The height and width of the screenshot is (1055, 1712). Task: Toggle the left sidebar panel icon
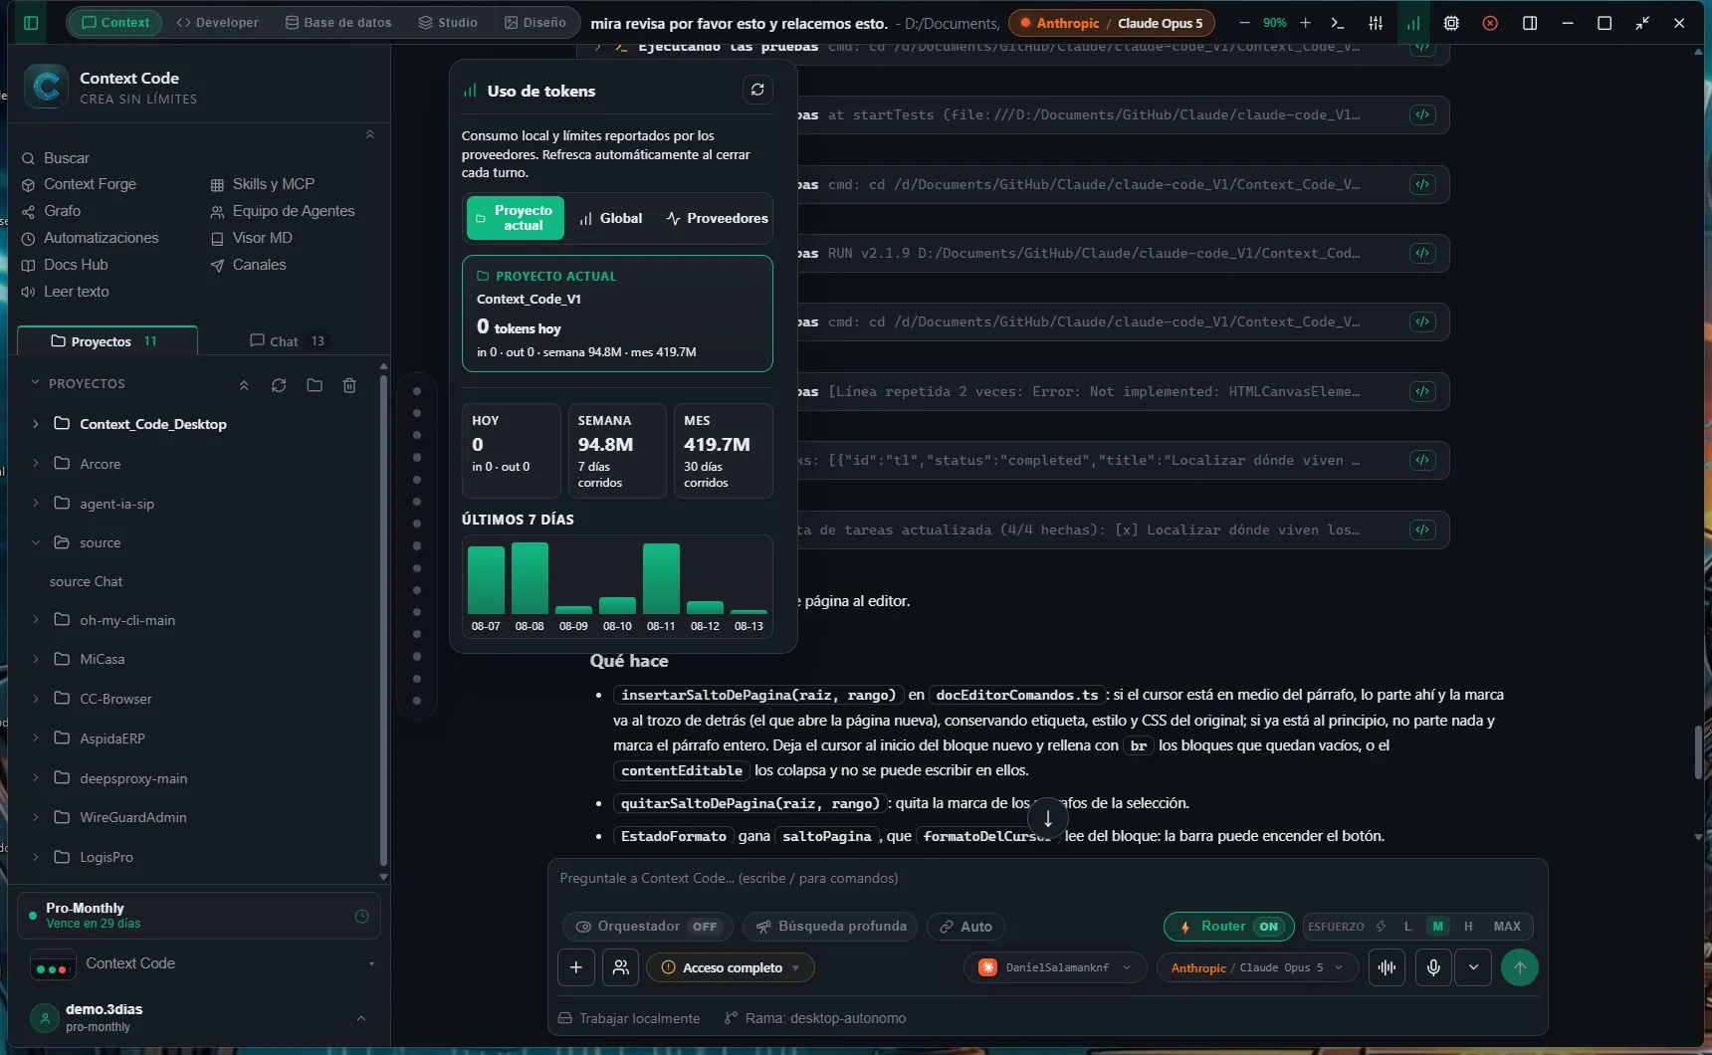point(31,23)
